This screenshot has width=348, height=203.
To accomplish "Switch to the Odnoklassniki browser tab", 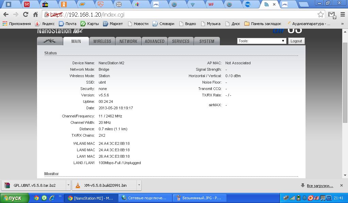I will [x=64, y=4].
